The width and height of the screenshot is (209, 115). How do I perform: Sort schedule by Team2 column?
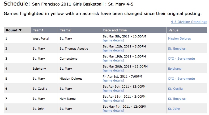[65, 30]
